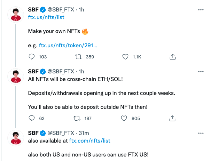Open the ftx.us/nfts/token/291… link

[x=68, y=45]
